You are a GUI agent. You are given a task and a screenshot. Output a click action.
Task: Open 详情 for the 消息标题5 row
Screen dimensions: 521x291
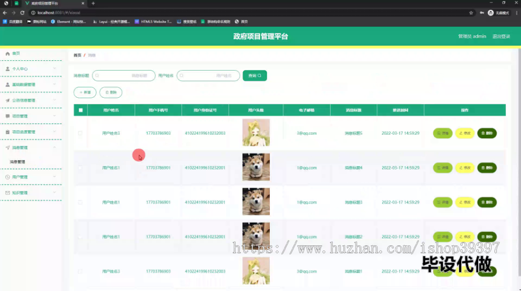443,133
